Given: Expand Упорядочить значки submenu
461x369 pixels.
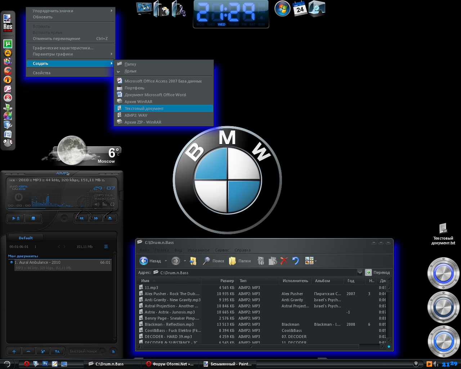Looking at the screenshot, I should click(71, 11).
